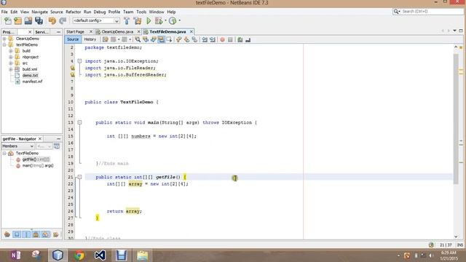Toggle Show Inner Classes filter in Navigator
This screenshot has width=466, height=262.
tap(45, 234)
